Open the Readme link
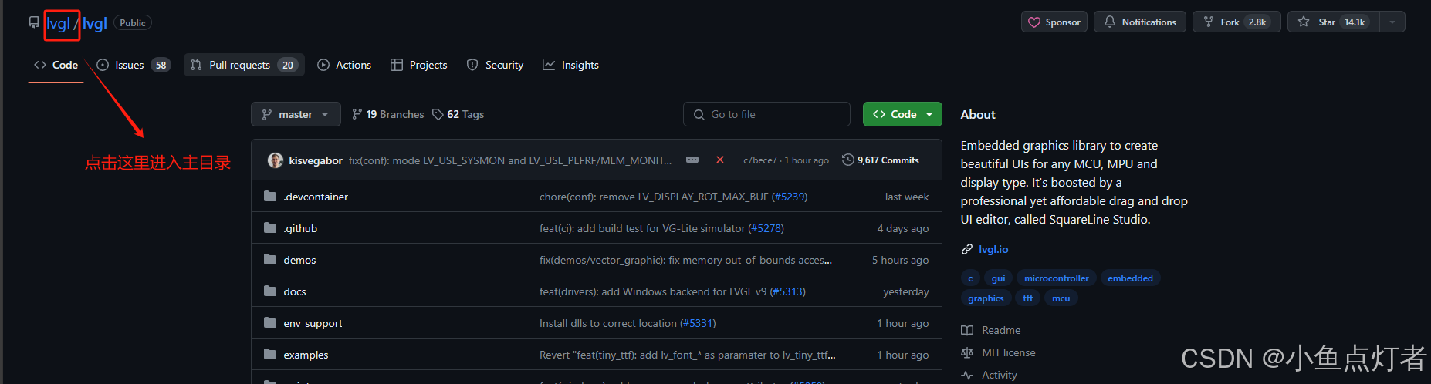Screen dimensions: 1431x384 tap(991, 330)
